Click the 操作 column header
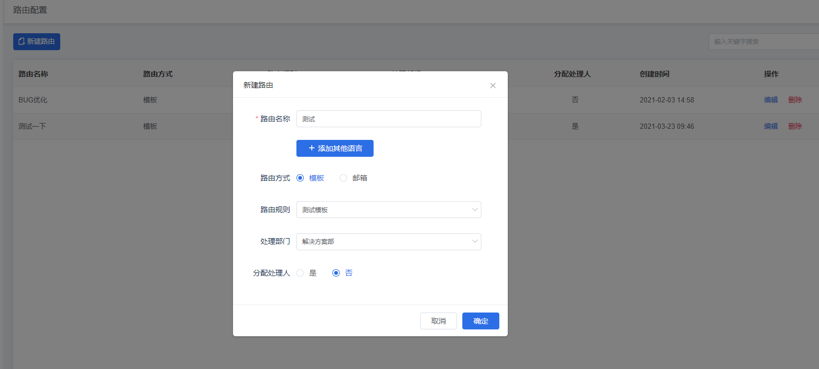 click(771, 74)
